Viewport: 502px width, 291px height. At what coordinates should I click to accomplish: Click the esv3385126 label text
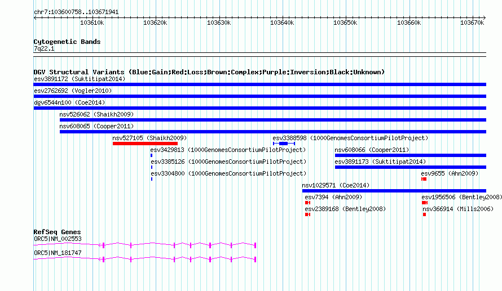point(228,162)
